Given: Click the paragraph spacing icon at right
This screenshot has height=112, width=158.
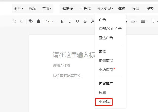Looking at the screenshot, I should [153, 21].
